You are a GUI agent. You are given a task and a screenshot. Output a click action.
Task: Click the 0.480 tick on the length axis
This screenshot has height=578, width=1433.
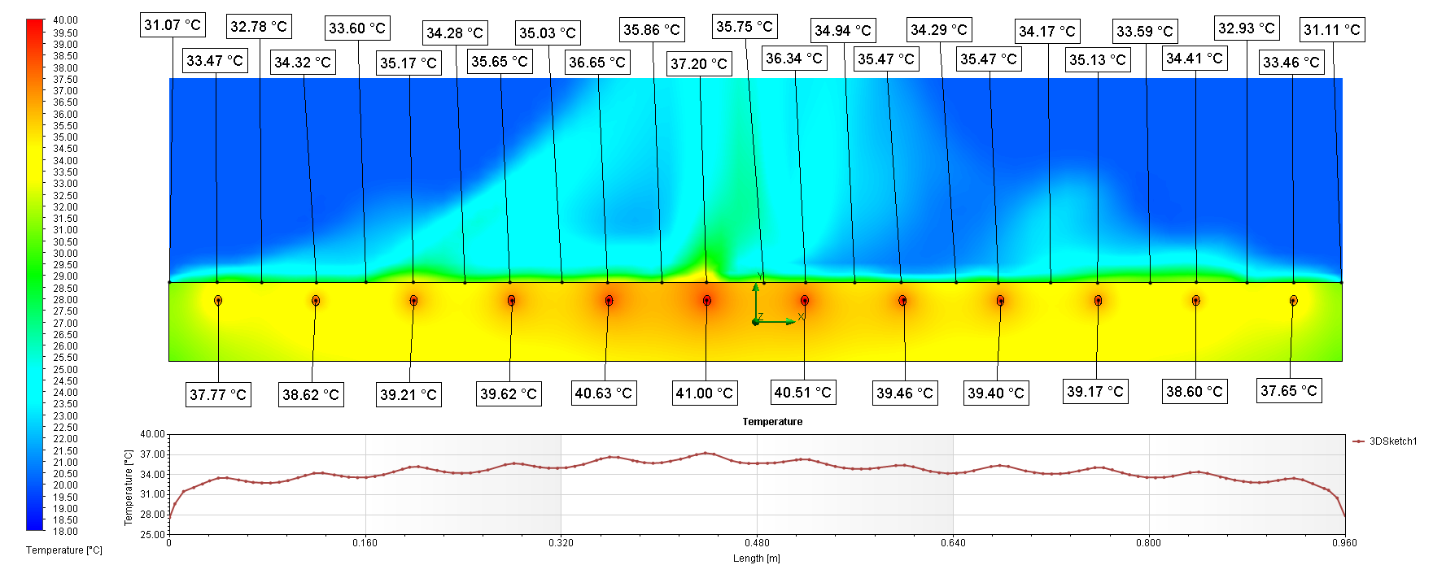tap(757, 543)
